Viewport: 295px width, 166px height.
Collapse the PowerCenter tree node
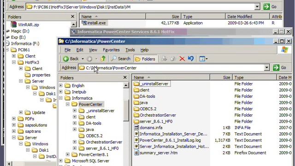68,104
